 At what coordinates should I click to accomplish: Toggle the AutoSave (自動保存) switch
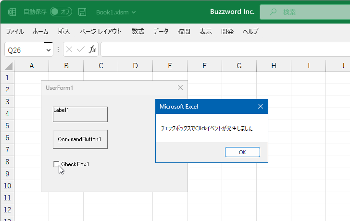tap(61, 12)
